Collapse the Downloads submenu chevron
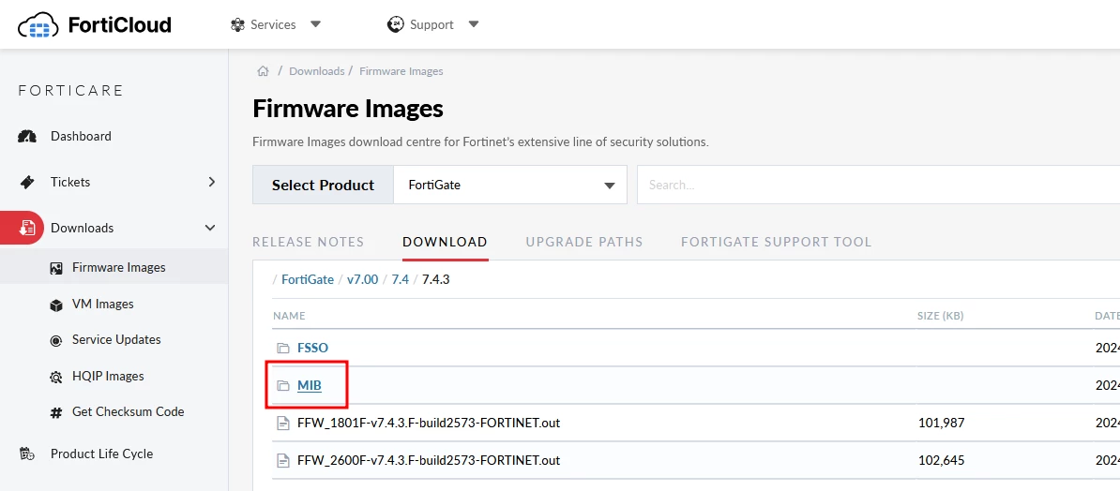The image size is (1120, 491). (210, 229)
